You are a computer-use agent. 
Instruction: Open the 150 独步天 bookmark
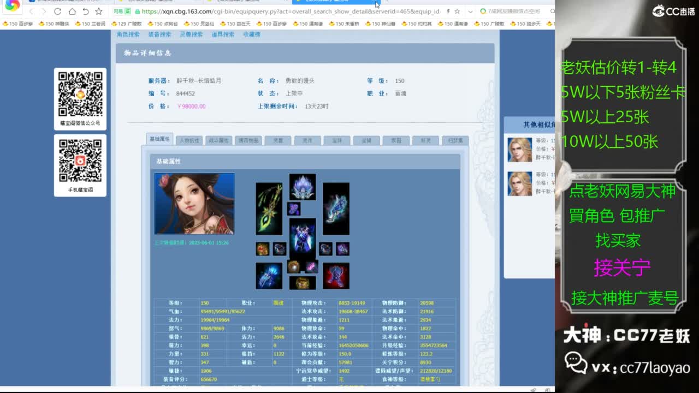(525, 24)
